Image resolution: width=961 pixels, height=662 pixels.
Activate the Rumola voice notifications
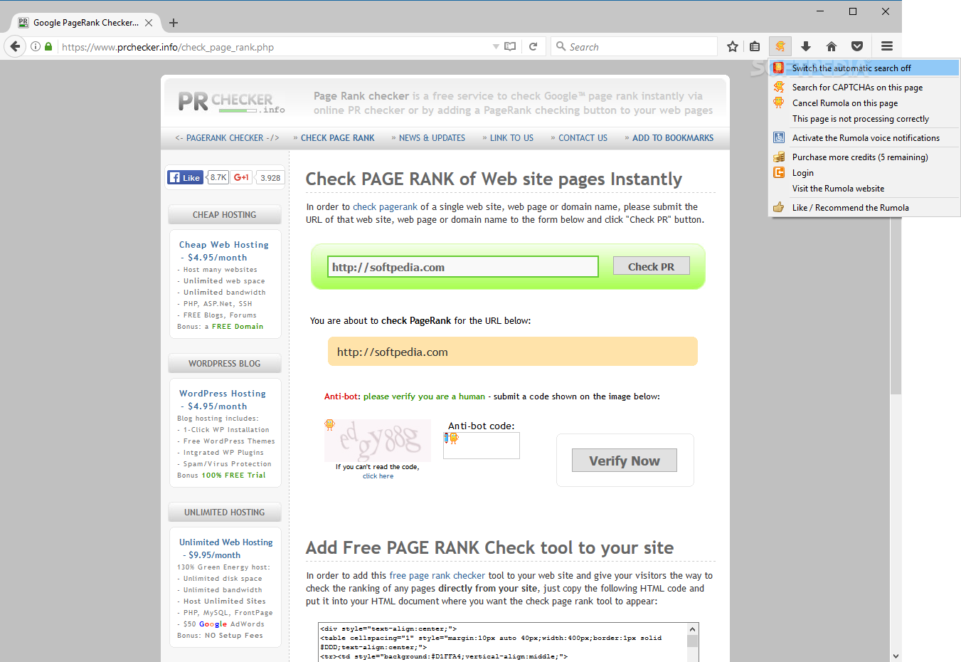pyautogui.click(x=865, y=137)
